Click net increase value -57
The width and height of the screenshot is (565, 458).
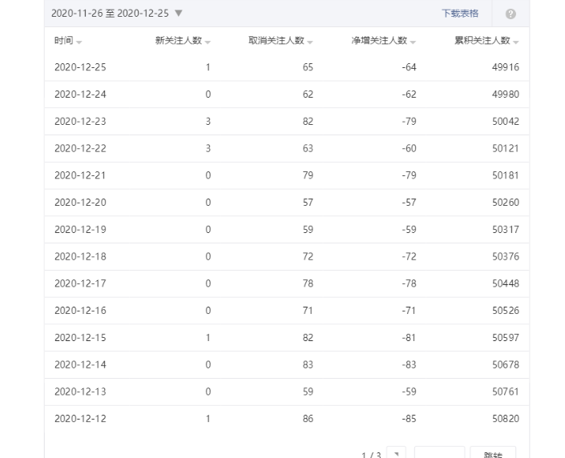409,203
